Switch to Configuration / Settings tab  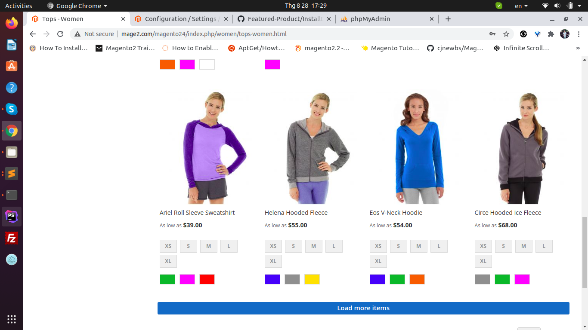pos(181,19)
